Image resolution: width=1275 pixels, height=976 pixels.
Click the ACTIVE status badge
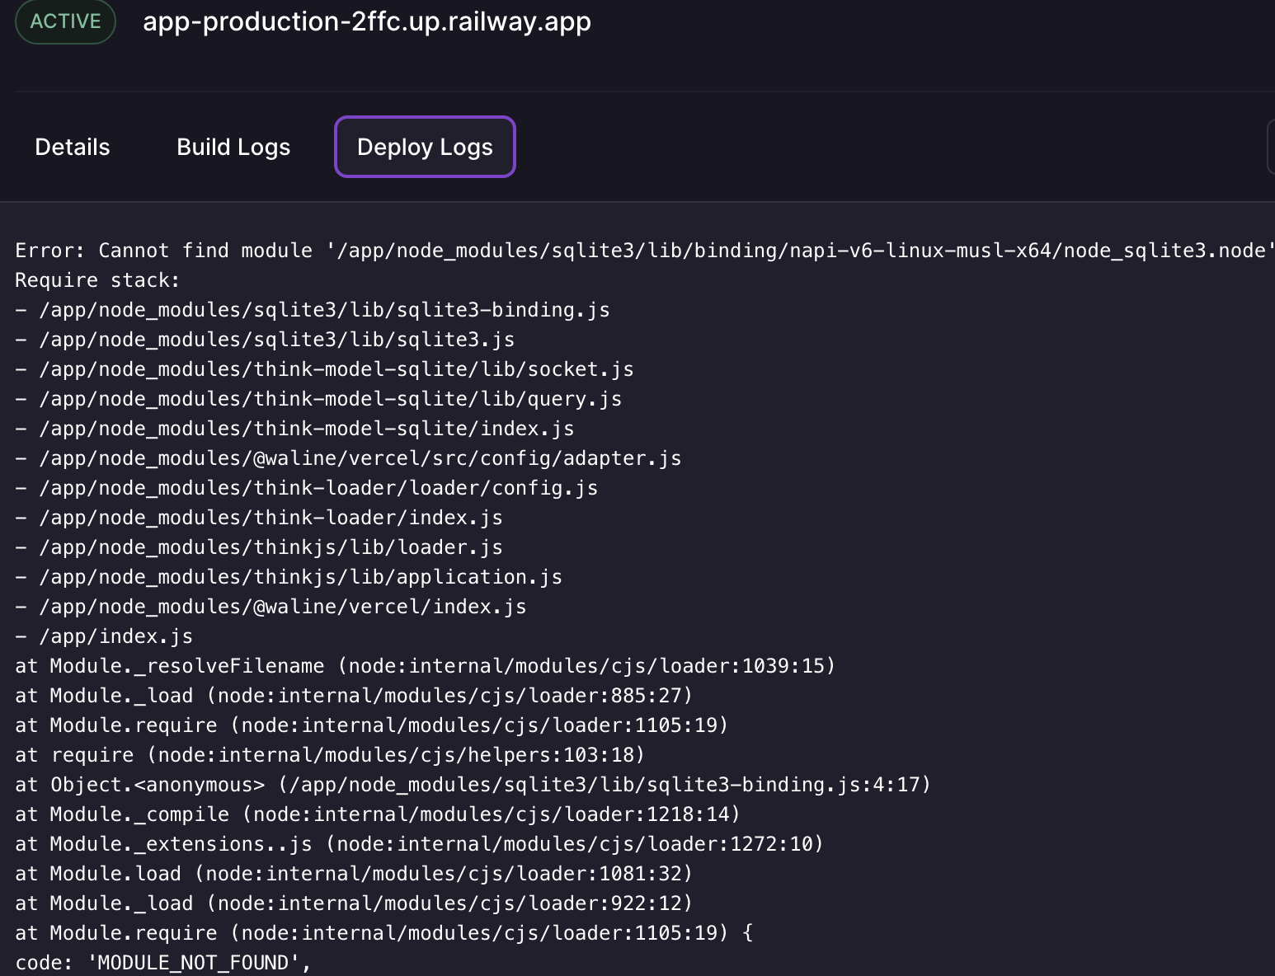pyautogui.click(x=65, y=21)
